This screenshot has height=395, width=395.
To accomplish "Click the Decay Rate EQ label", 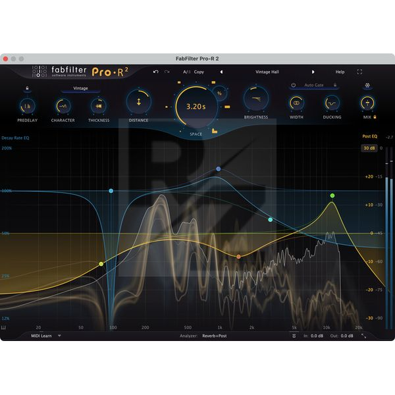I will [x=15, y=138].
